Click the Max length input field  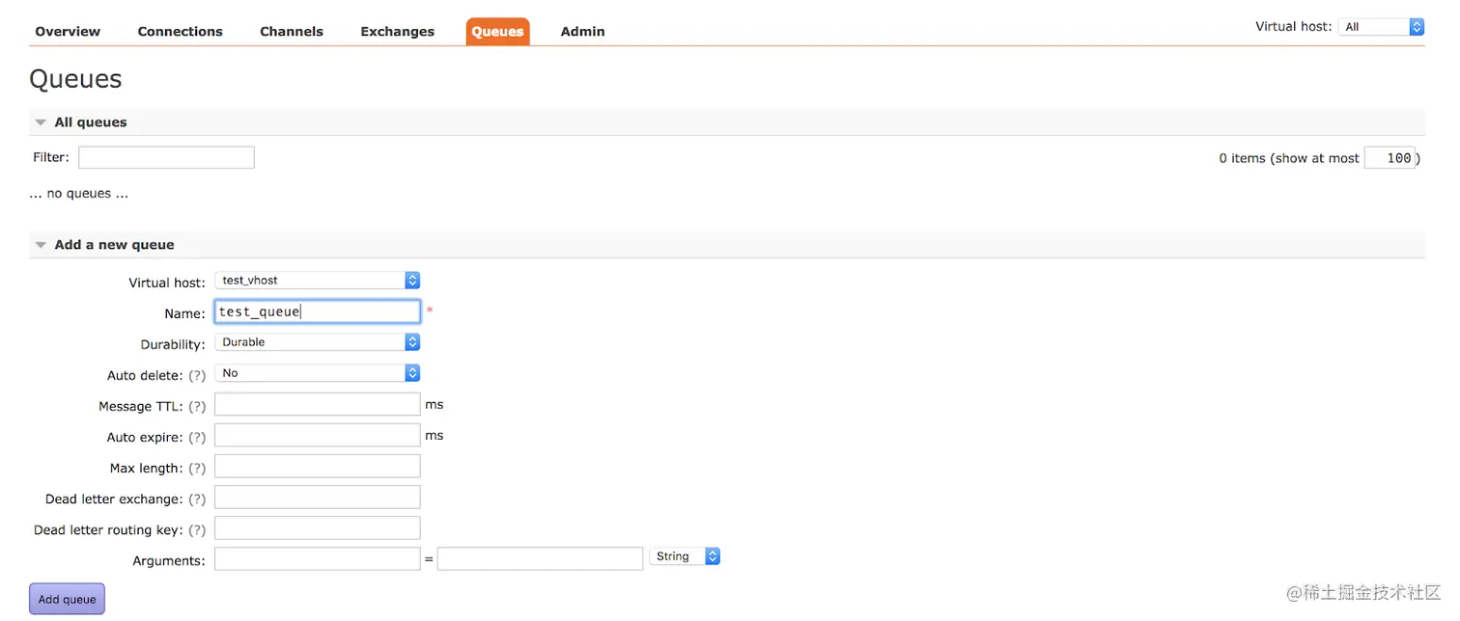point(318,466)
